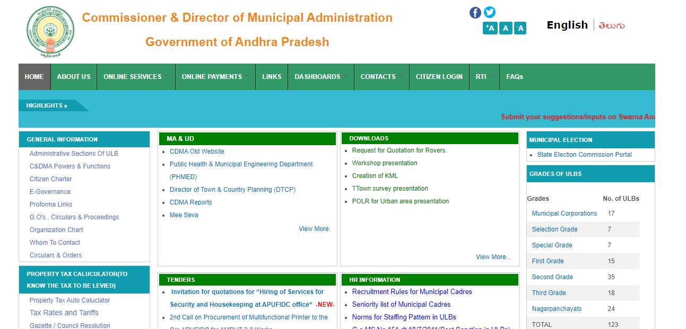Click the HIGHLIGHTS » label
The height and width of the screenshot is (329, 686).
point(47,105)
